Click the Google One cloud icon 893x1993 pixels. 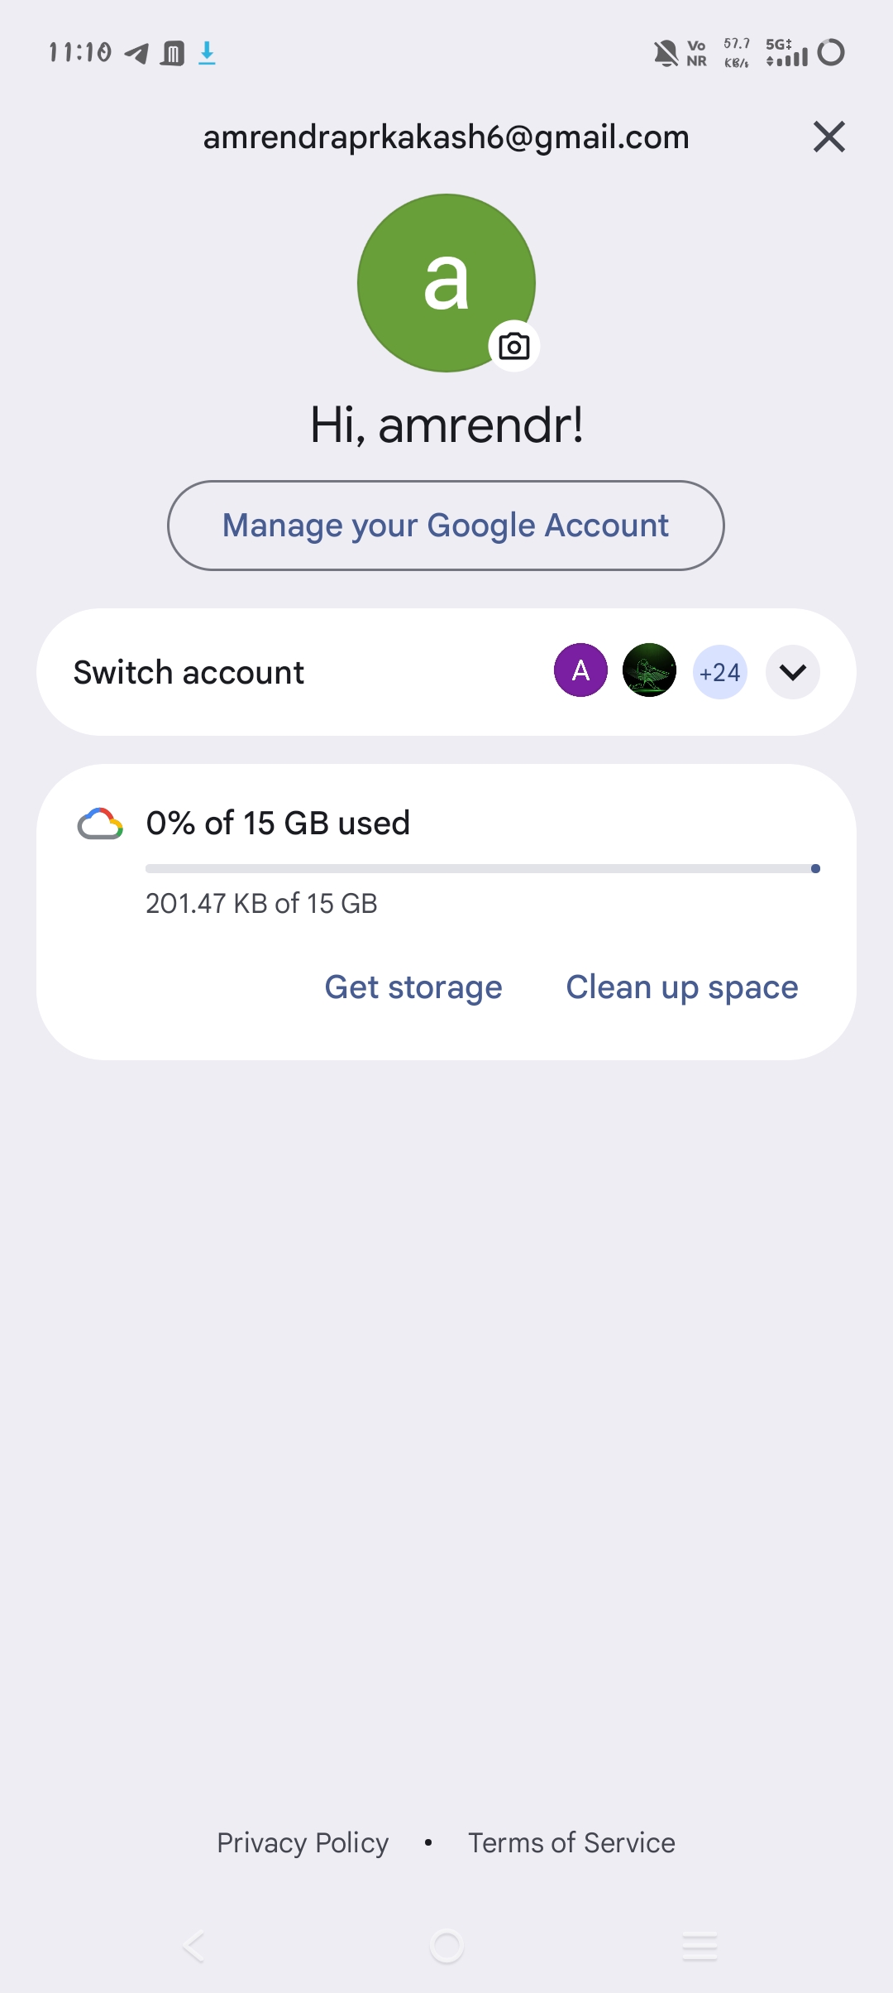[100, 824]
